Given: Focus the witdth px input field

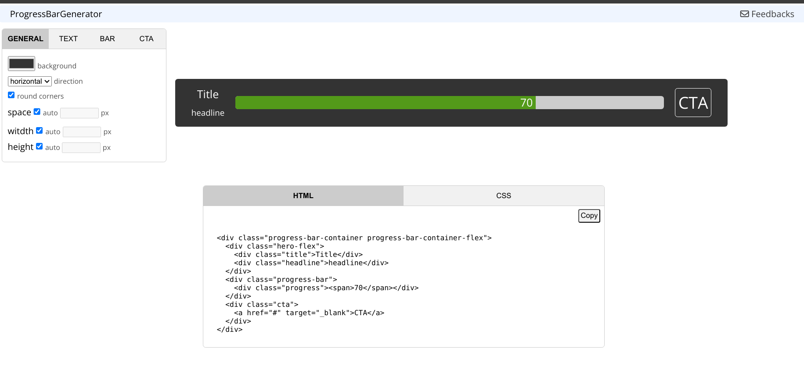Looking at the screenshot, I should [x=82, y=132].
